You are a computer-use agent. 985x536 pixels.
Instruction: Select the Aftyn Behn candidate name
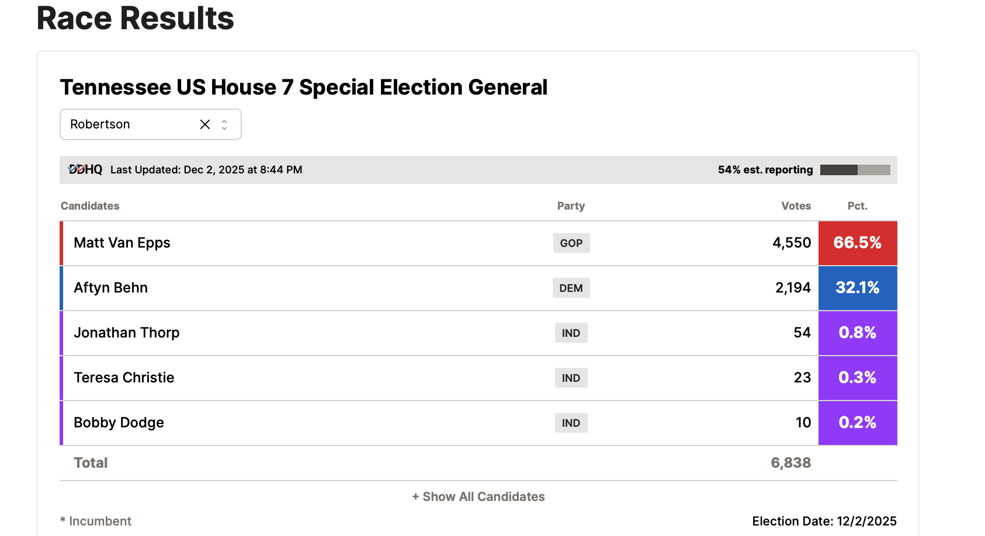[111, 288]
